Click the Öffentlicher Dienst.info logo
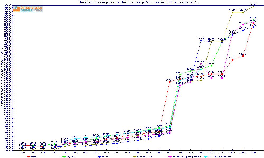Image resolution: width=264 pixels, height=158 pixels. [x=28, y=9]
